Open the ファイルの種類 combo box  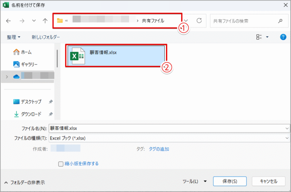tap(169, 138)
